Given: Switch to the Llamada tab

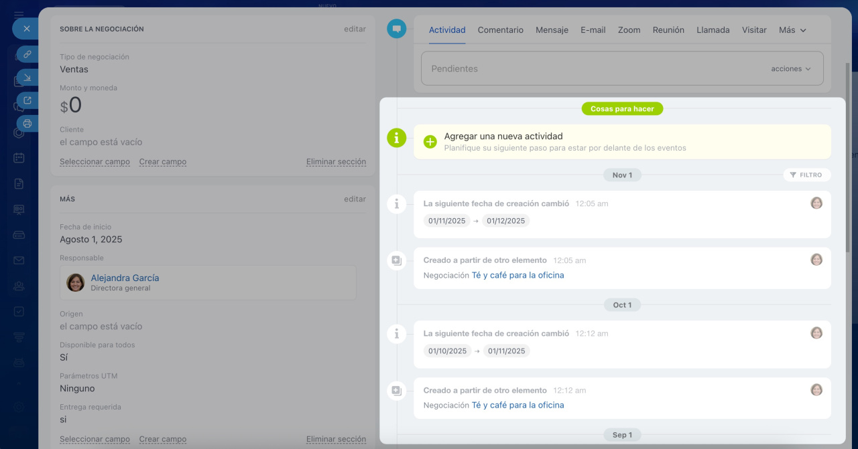Looking at the screenshot, I should coord(713,30).
